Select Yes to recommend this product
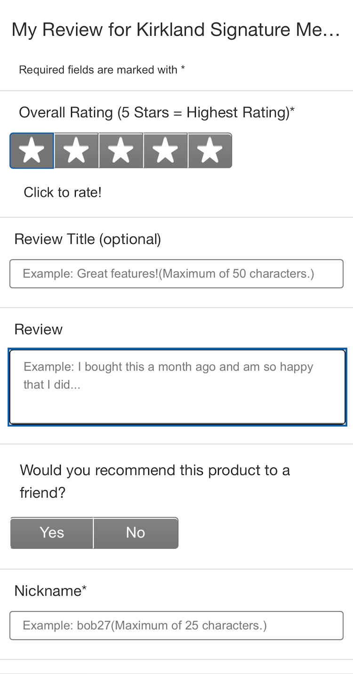Image resolution: width=353 pixels, height=674 pixels. (x=52, y=532)
